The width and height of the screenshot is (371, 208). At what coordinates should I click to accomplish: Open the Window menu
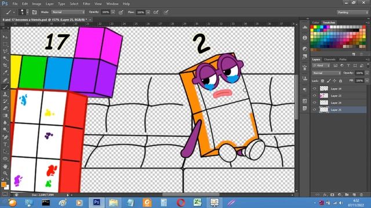(x=112, y=4)
